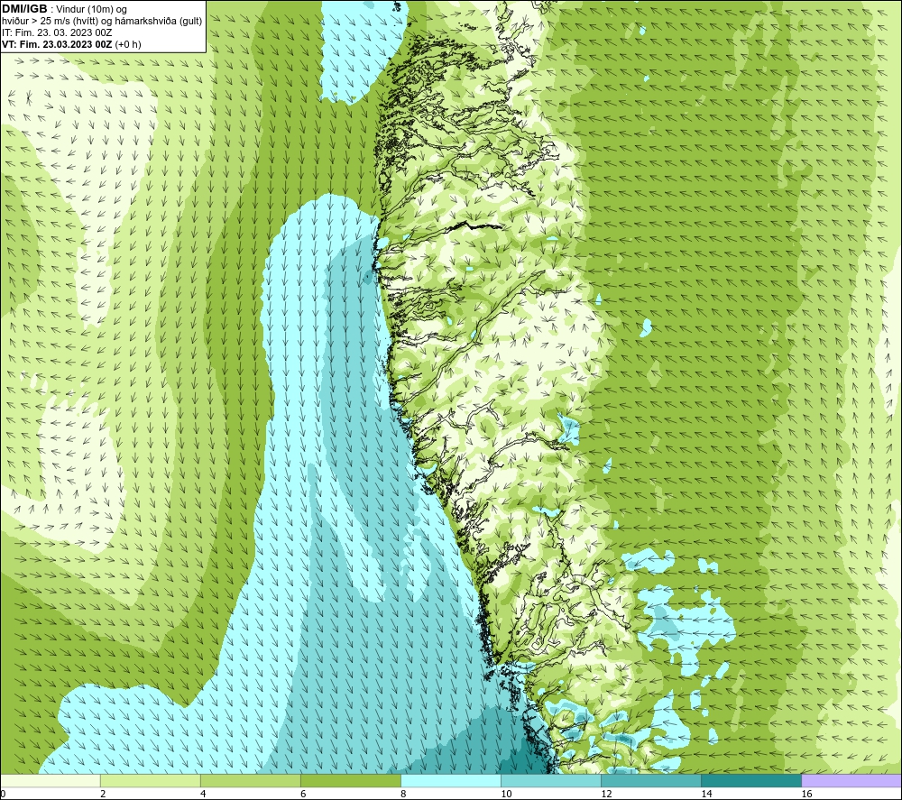Screen dimensions: 902x800
Task: Click the 'VT: Fim. 23.03.2023 00Z' line
Action: pos(71,44)
